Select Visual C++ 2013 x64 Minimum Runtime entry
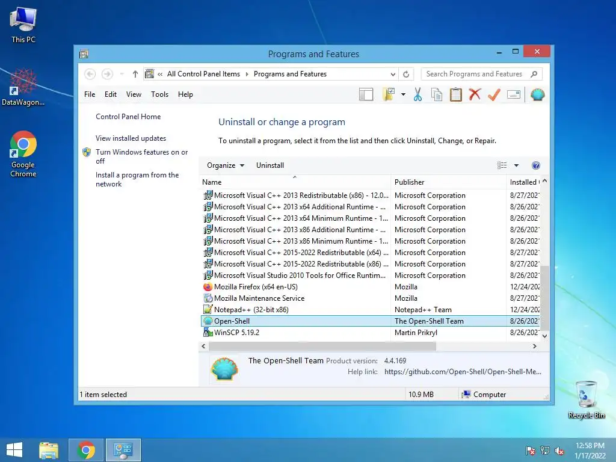 coord(370,218)
